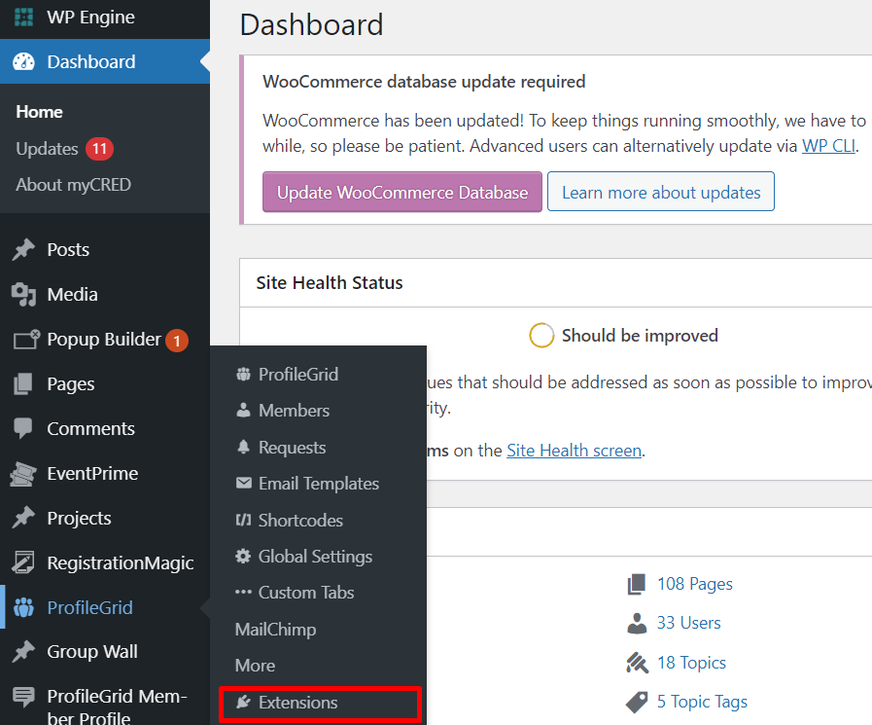The image size is (872, 725).
Task: Click Learn more about updates button
Action: 661,193
